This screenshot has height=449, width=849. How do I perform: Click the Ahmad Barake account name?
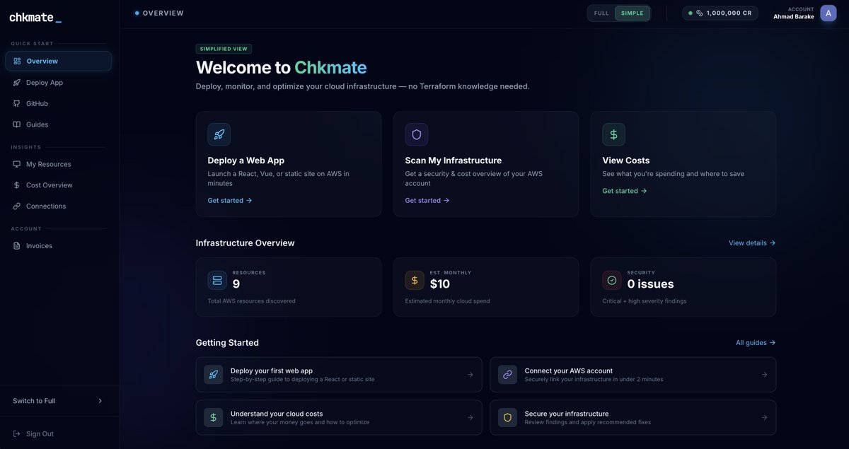click(794, 16)
